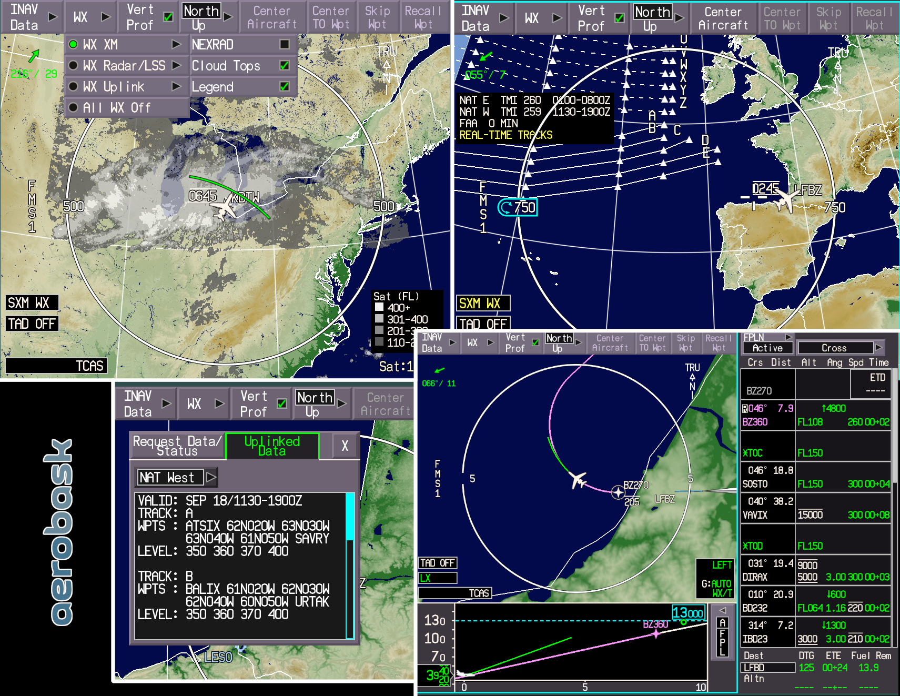Open North Up dropdown in top-left display
This screenshot has width=900, height=696.
(x=208, y=17)
